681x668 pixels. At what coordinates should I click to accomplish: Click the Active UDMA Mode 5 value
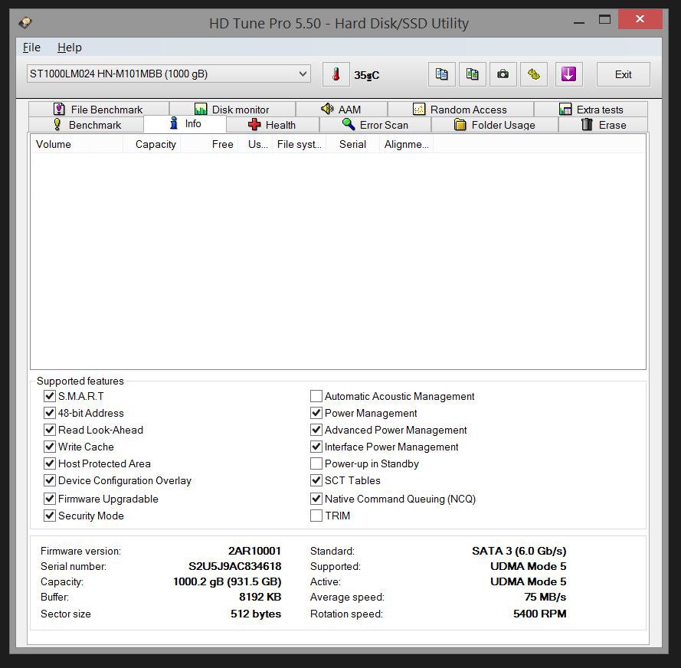point(528,581)
